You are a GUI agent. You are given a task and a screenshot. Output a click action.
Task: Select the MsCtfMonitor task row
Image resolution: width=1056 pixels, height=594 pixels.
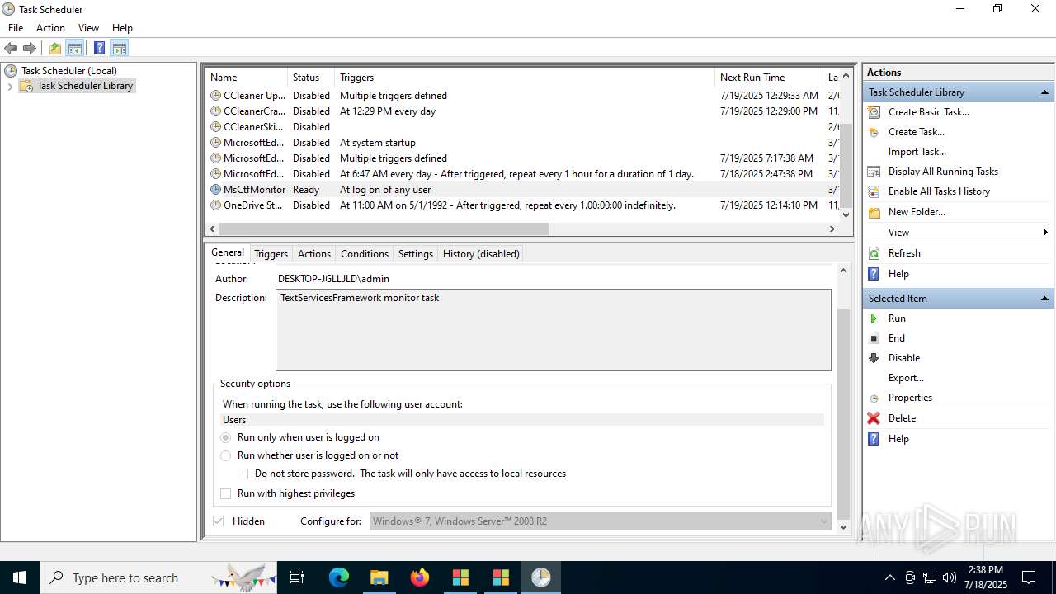[x=521, y=190]
